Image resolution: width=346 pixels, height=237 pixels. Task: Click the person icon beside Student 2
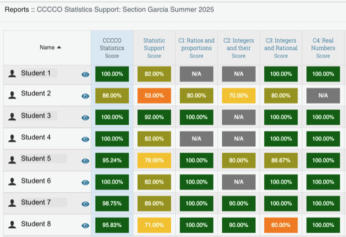(x=12, y=94)
